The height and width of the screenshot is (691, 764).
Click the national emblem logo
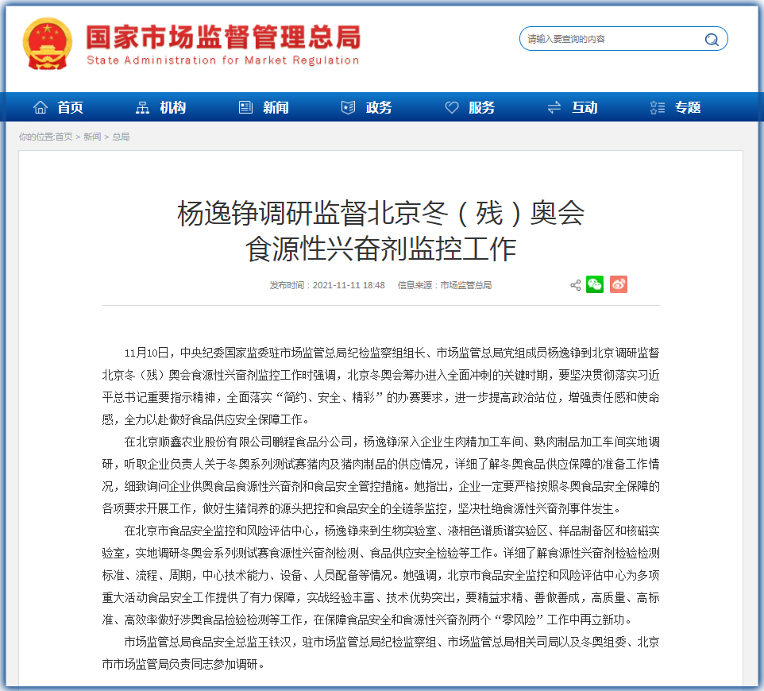pos(48,44)
